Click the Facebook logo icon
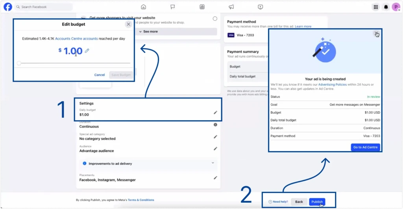Viewport: 403px width, 209px height. click(8, 7)
